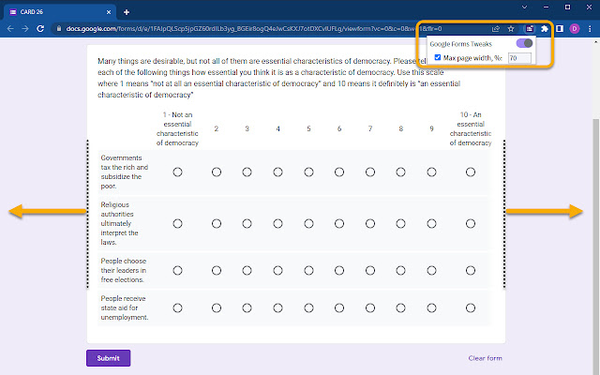Click the max page width percent field
The width and height of the screenshot is (600, 375).
[519, 58]
